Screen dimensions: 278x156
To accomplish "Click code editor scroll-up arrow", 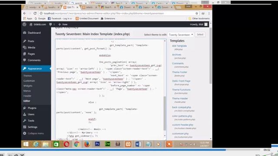I will tap(165, 41).
